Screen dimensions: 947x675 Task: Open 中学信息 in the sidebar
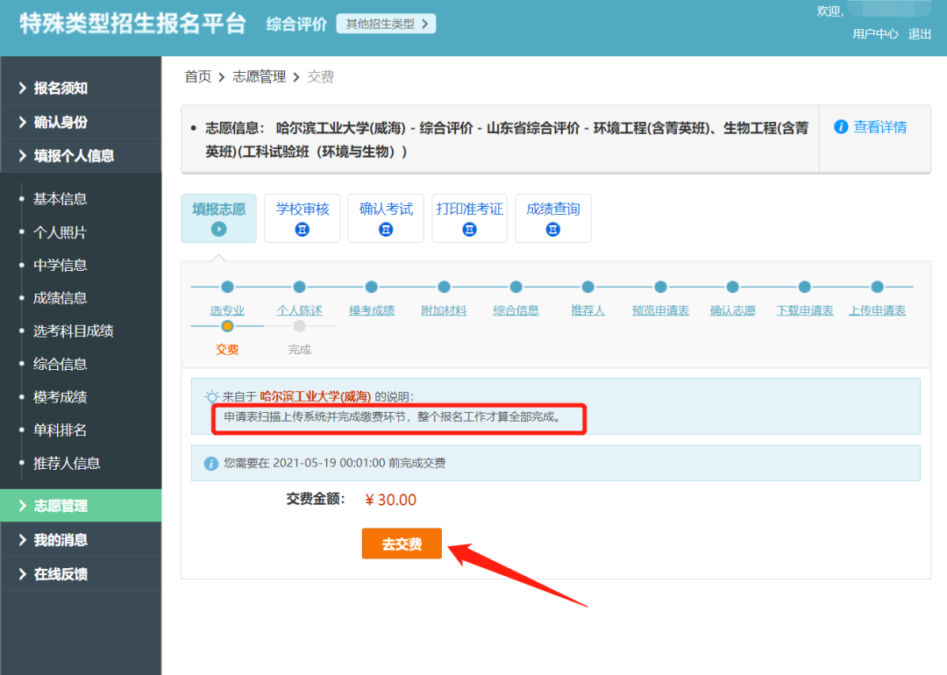pyautogui.click(x=60, y=265)
